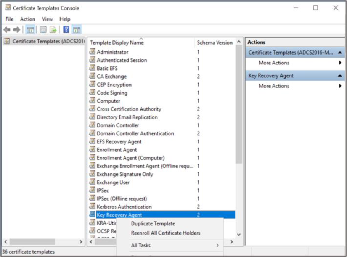Click the Back arrow toolbar icon
This screenshot has height=257, width=347.
[7, 30]
